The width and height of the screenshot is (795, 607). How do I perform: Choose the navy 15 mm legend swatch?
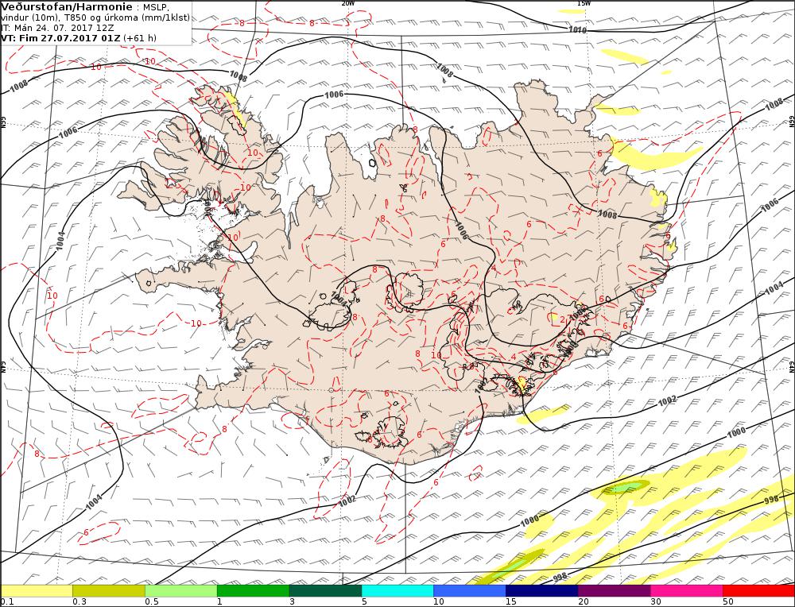point(542,591)
